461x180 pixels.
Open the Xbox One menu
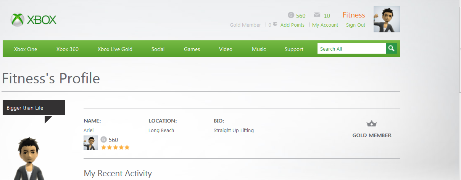click(x=26, y=49)
